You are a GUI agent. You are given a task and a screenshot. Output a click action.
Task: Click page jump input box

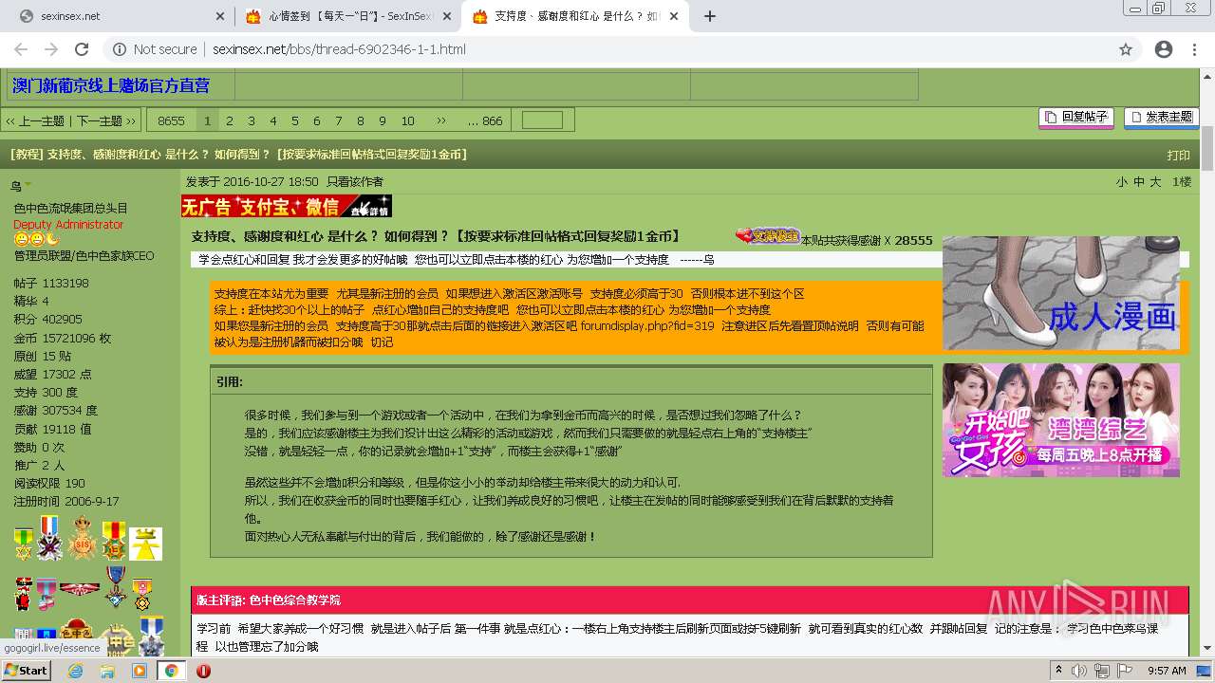coord(542,120)
